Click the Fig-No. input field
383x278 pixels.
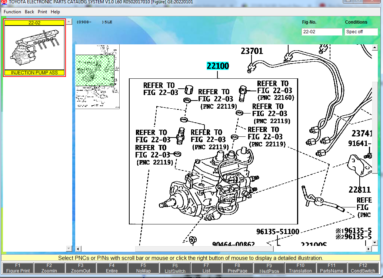click(322, 32)
